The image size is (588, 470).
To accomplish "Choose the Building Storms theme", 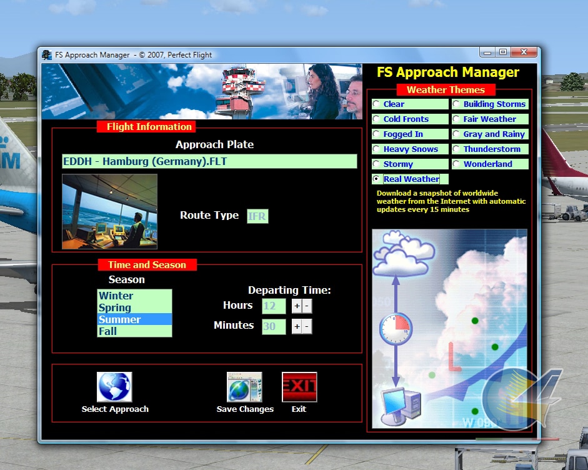I will pyautogui.click(x=457, y=104).
